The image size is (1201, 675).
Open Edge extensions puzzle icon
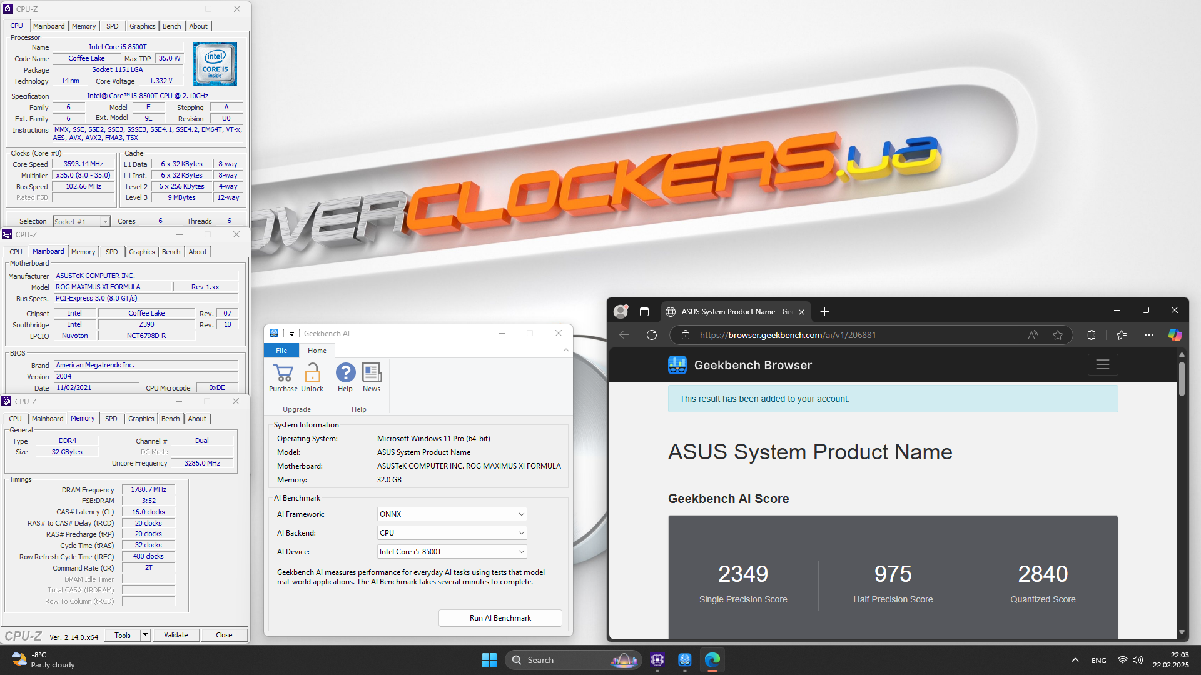pos(1092,335)
